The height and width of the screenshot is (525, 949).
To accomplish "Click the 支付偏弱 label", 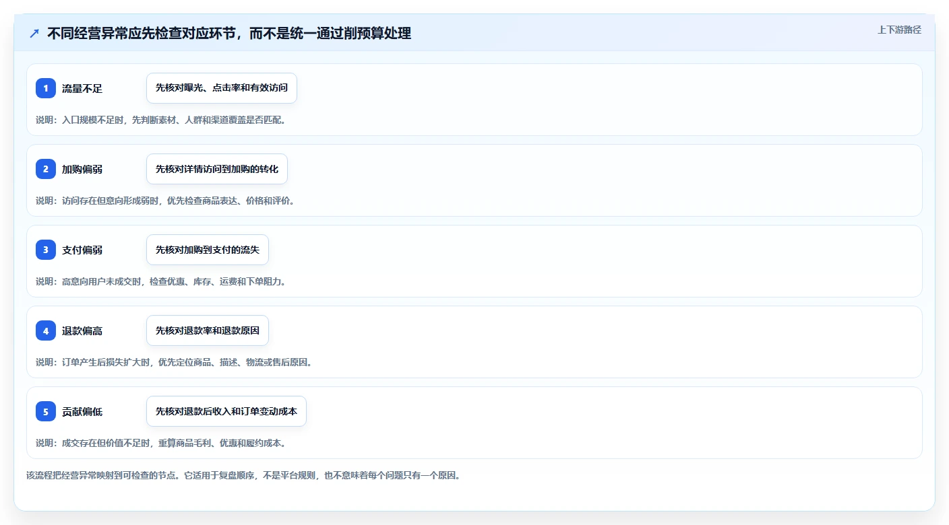I will tap(82, 250).
